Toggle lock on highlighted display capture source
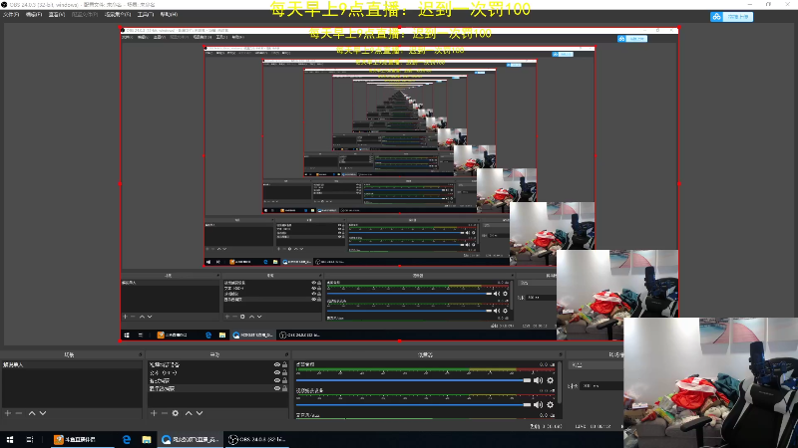 coord(285,388)
